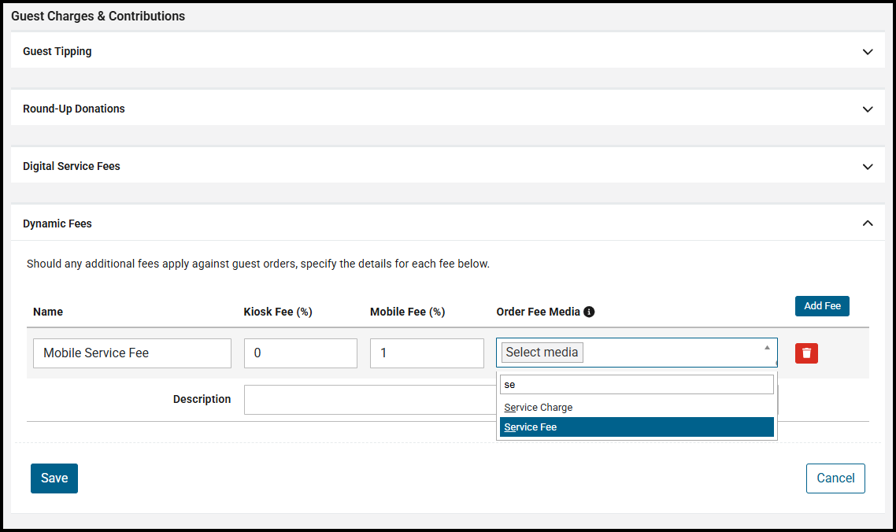Click the Order Fee Media info icon
Image resolution: width=896 pixels, height=532 pixels.
tap(589, 312)
